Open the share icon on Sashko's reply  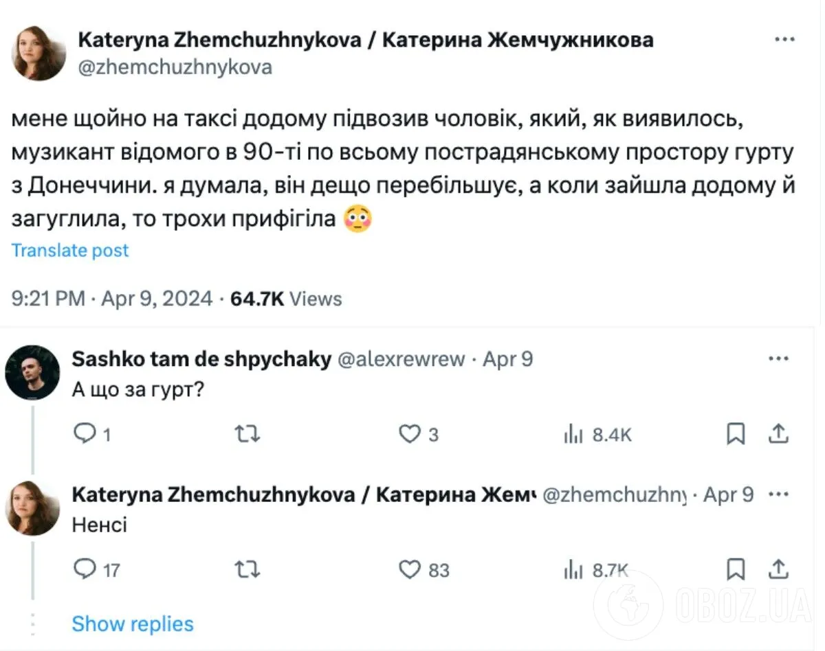778,433
